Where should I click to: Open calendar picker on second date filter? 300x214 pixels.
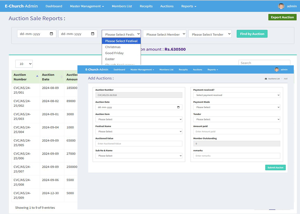93,34
